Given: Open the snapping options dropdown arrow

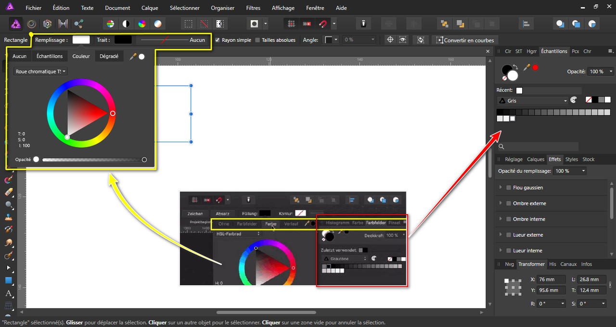Looking at the screenshot, I should (x=334, y=24).
